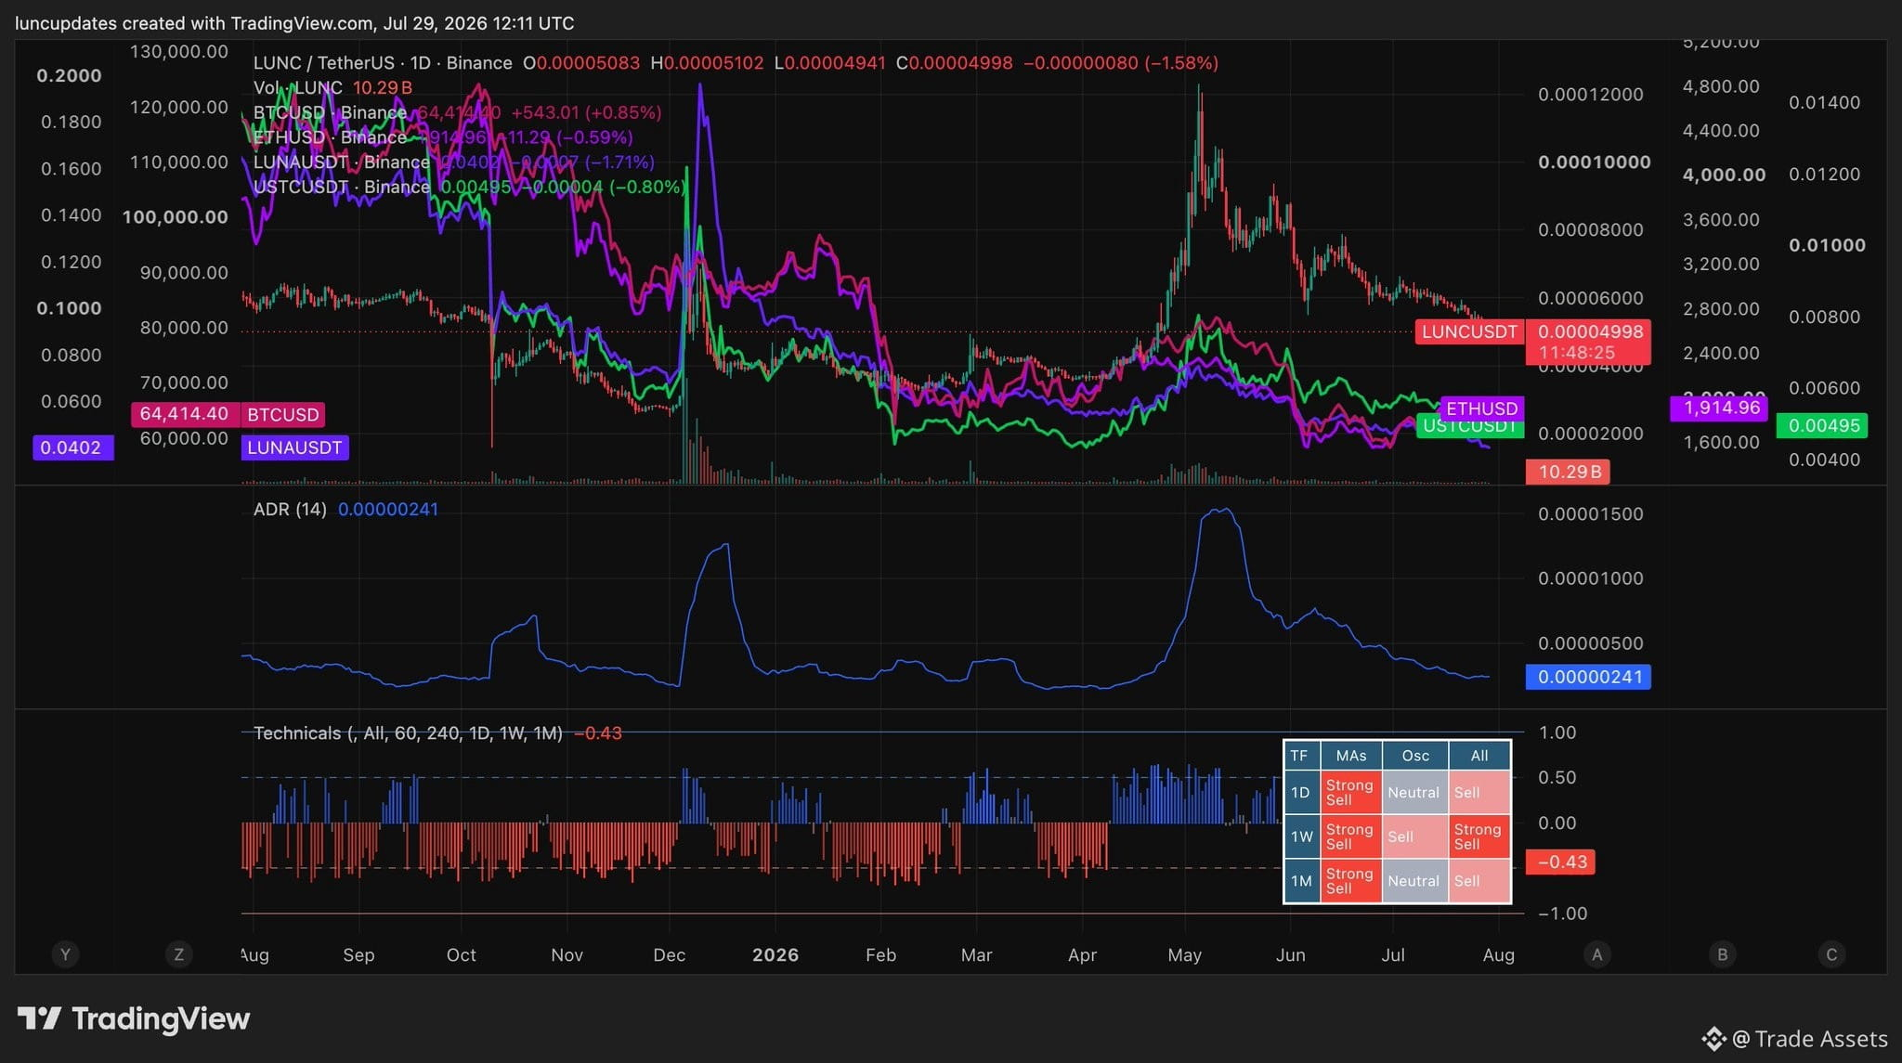Click the 2026 label on time axis
1902x1063 pixels.
click(775, 955)
